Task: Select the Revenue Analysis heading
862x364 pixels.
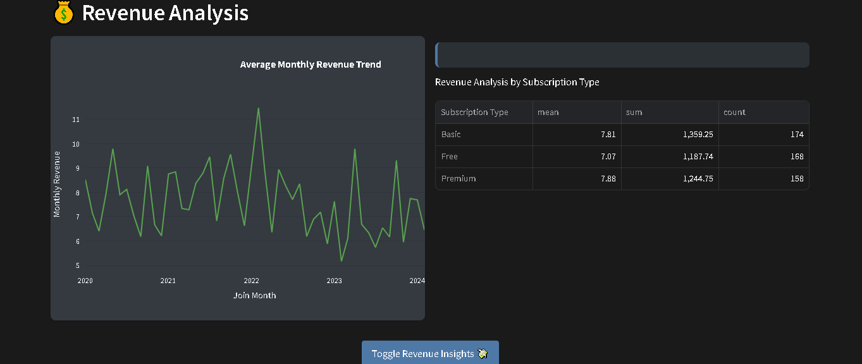Action: coord(164,13)
